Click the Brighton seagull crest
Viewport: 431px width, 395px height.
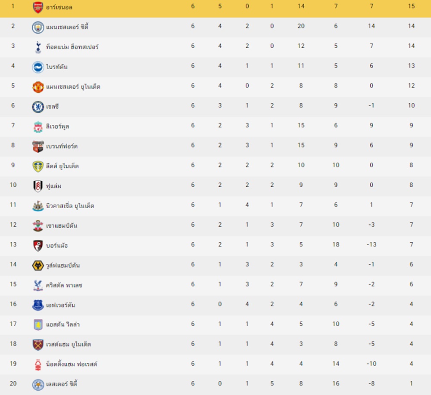point(38,67)
